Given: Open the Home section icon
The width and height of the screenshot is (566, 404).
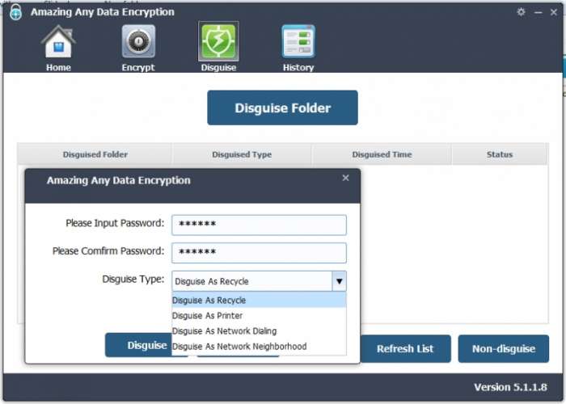Looking at the screenshot, I should [x=58, y=42].
